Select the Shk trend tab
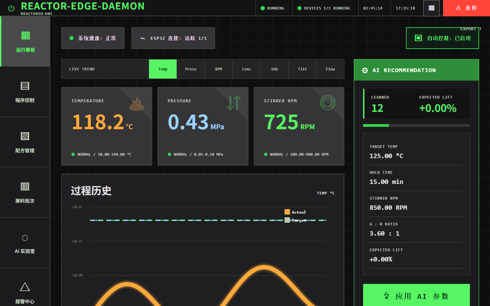Screen dimensions: 490x306 pyautogui.click(x=275, y=69)
